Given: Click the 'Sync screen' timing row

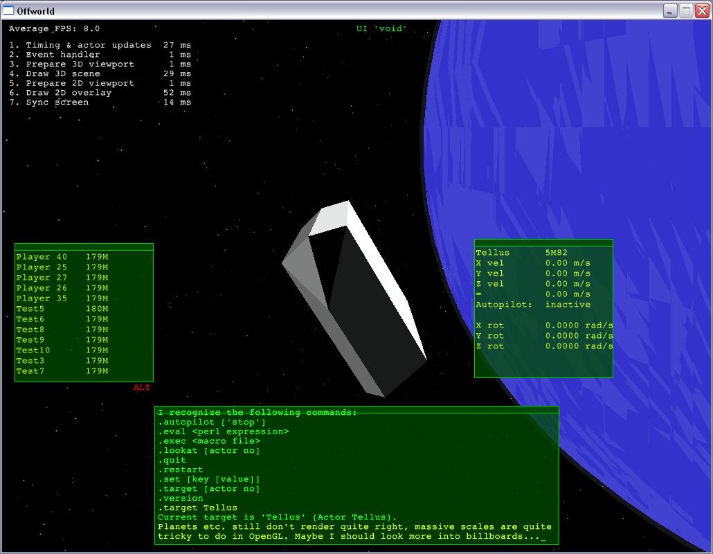Looking at the screenshot, I should pos(100,102).
